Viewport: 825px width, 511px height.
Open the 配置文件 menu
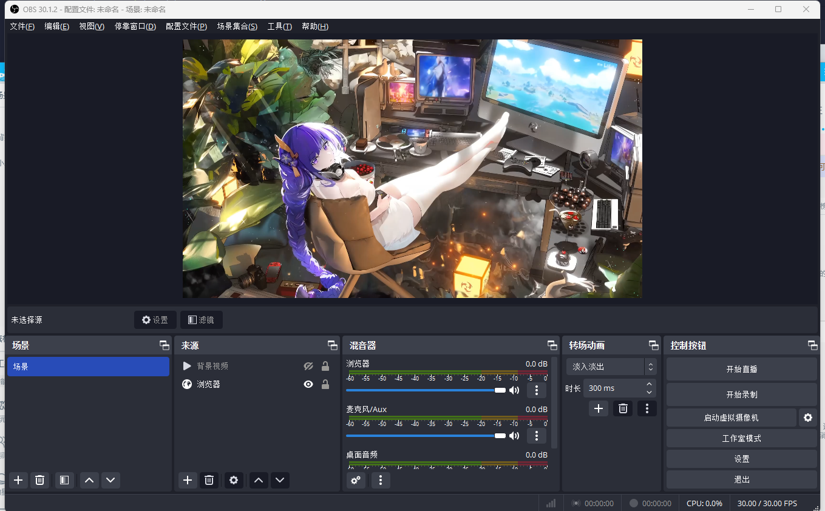point(186,27)
